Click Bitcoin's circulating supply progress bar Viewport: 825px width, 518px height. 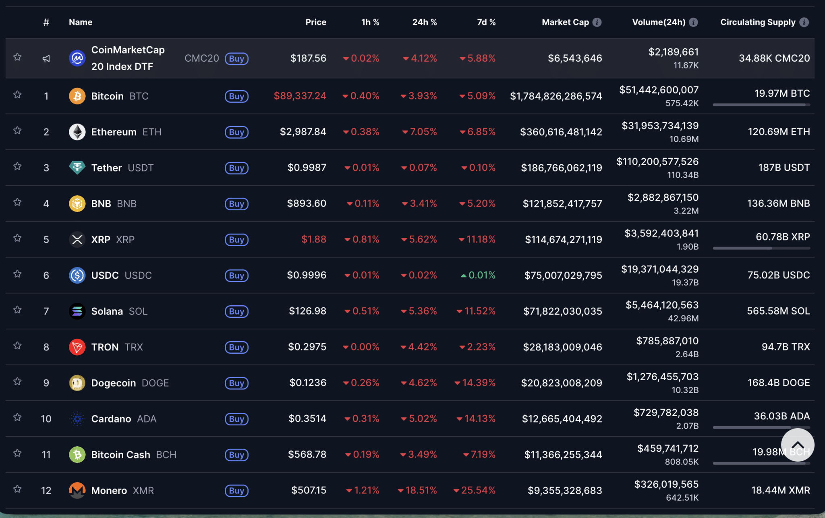pyautogui.click(x=761, y=105)
